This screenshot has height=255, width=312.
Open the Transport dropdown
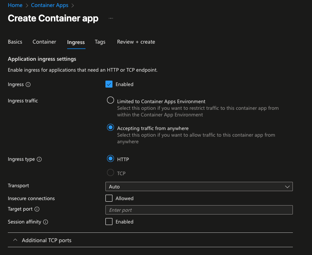pyautogui.click(x=199, y=186)
